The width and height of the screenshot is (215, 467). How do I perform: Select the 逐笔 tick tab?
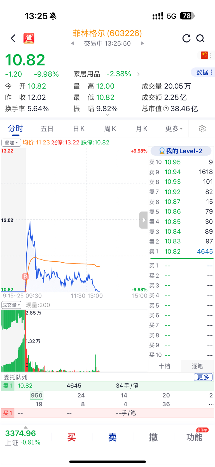tap(197, 366)
